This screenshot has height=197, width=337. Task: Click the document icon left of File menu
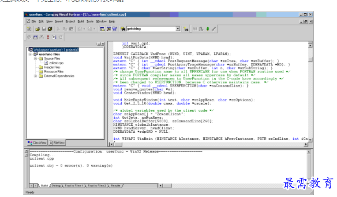click(28, 21)
